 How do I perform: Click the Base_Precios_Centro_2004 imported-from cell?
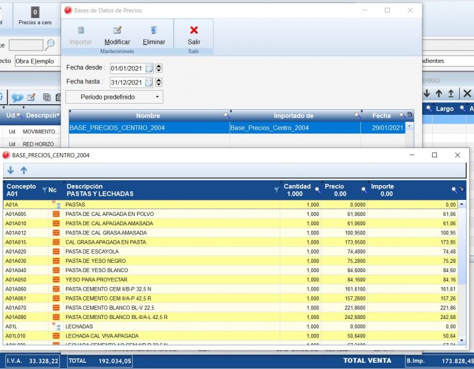point(295,128)
